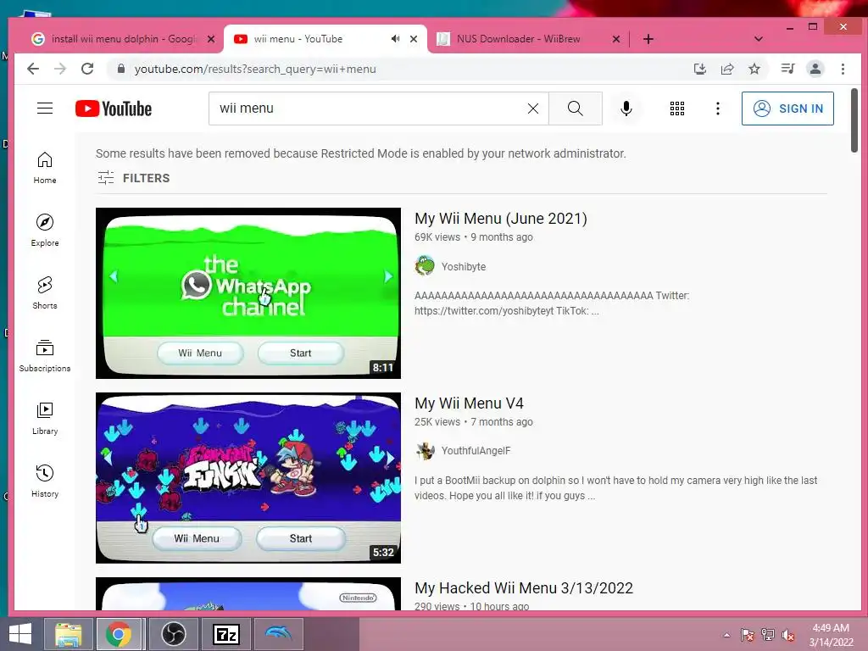
Task: Open the WhatsApp channel video thumbnail
Action: coord(248,292)
